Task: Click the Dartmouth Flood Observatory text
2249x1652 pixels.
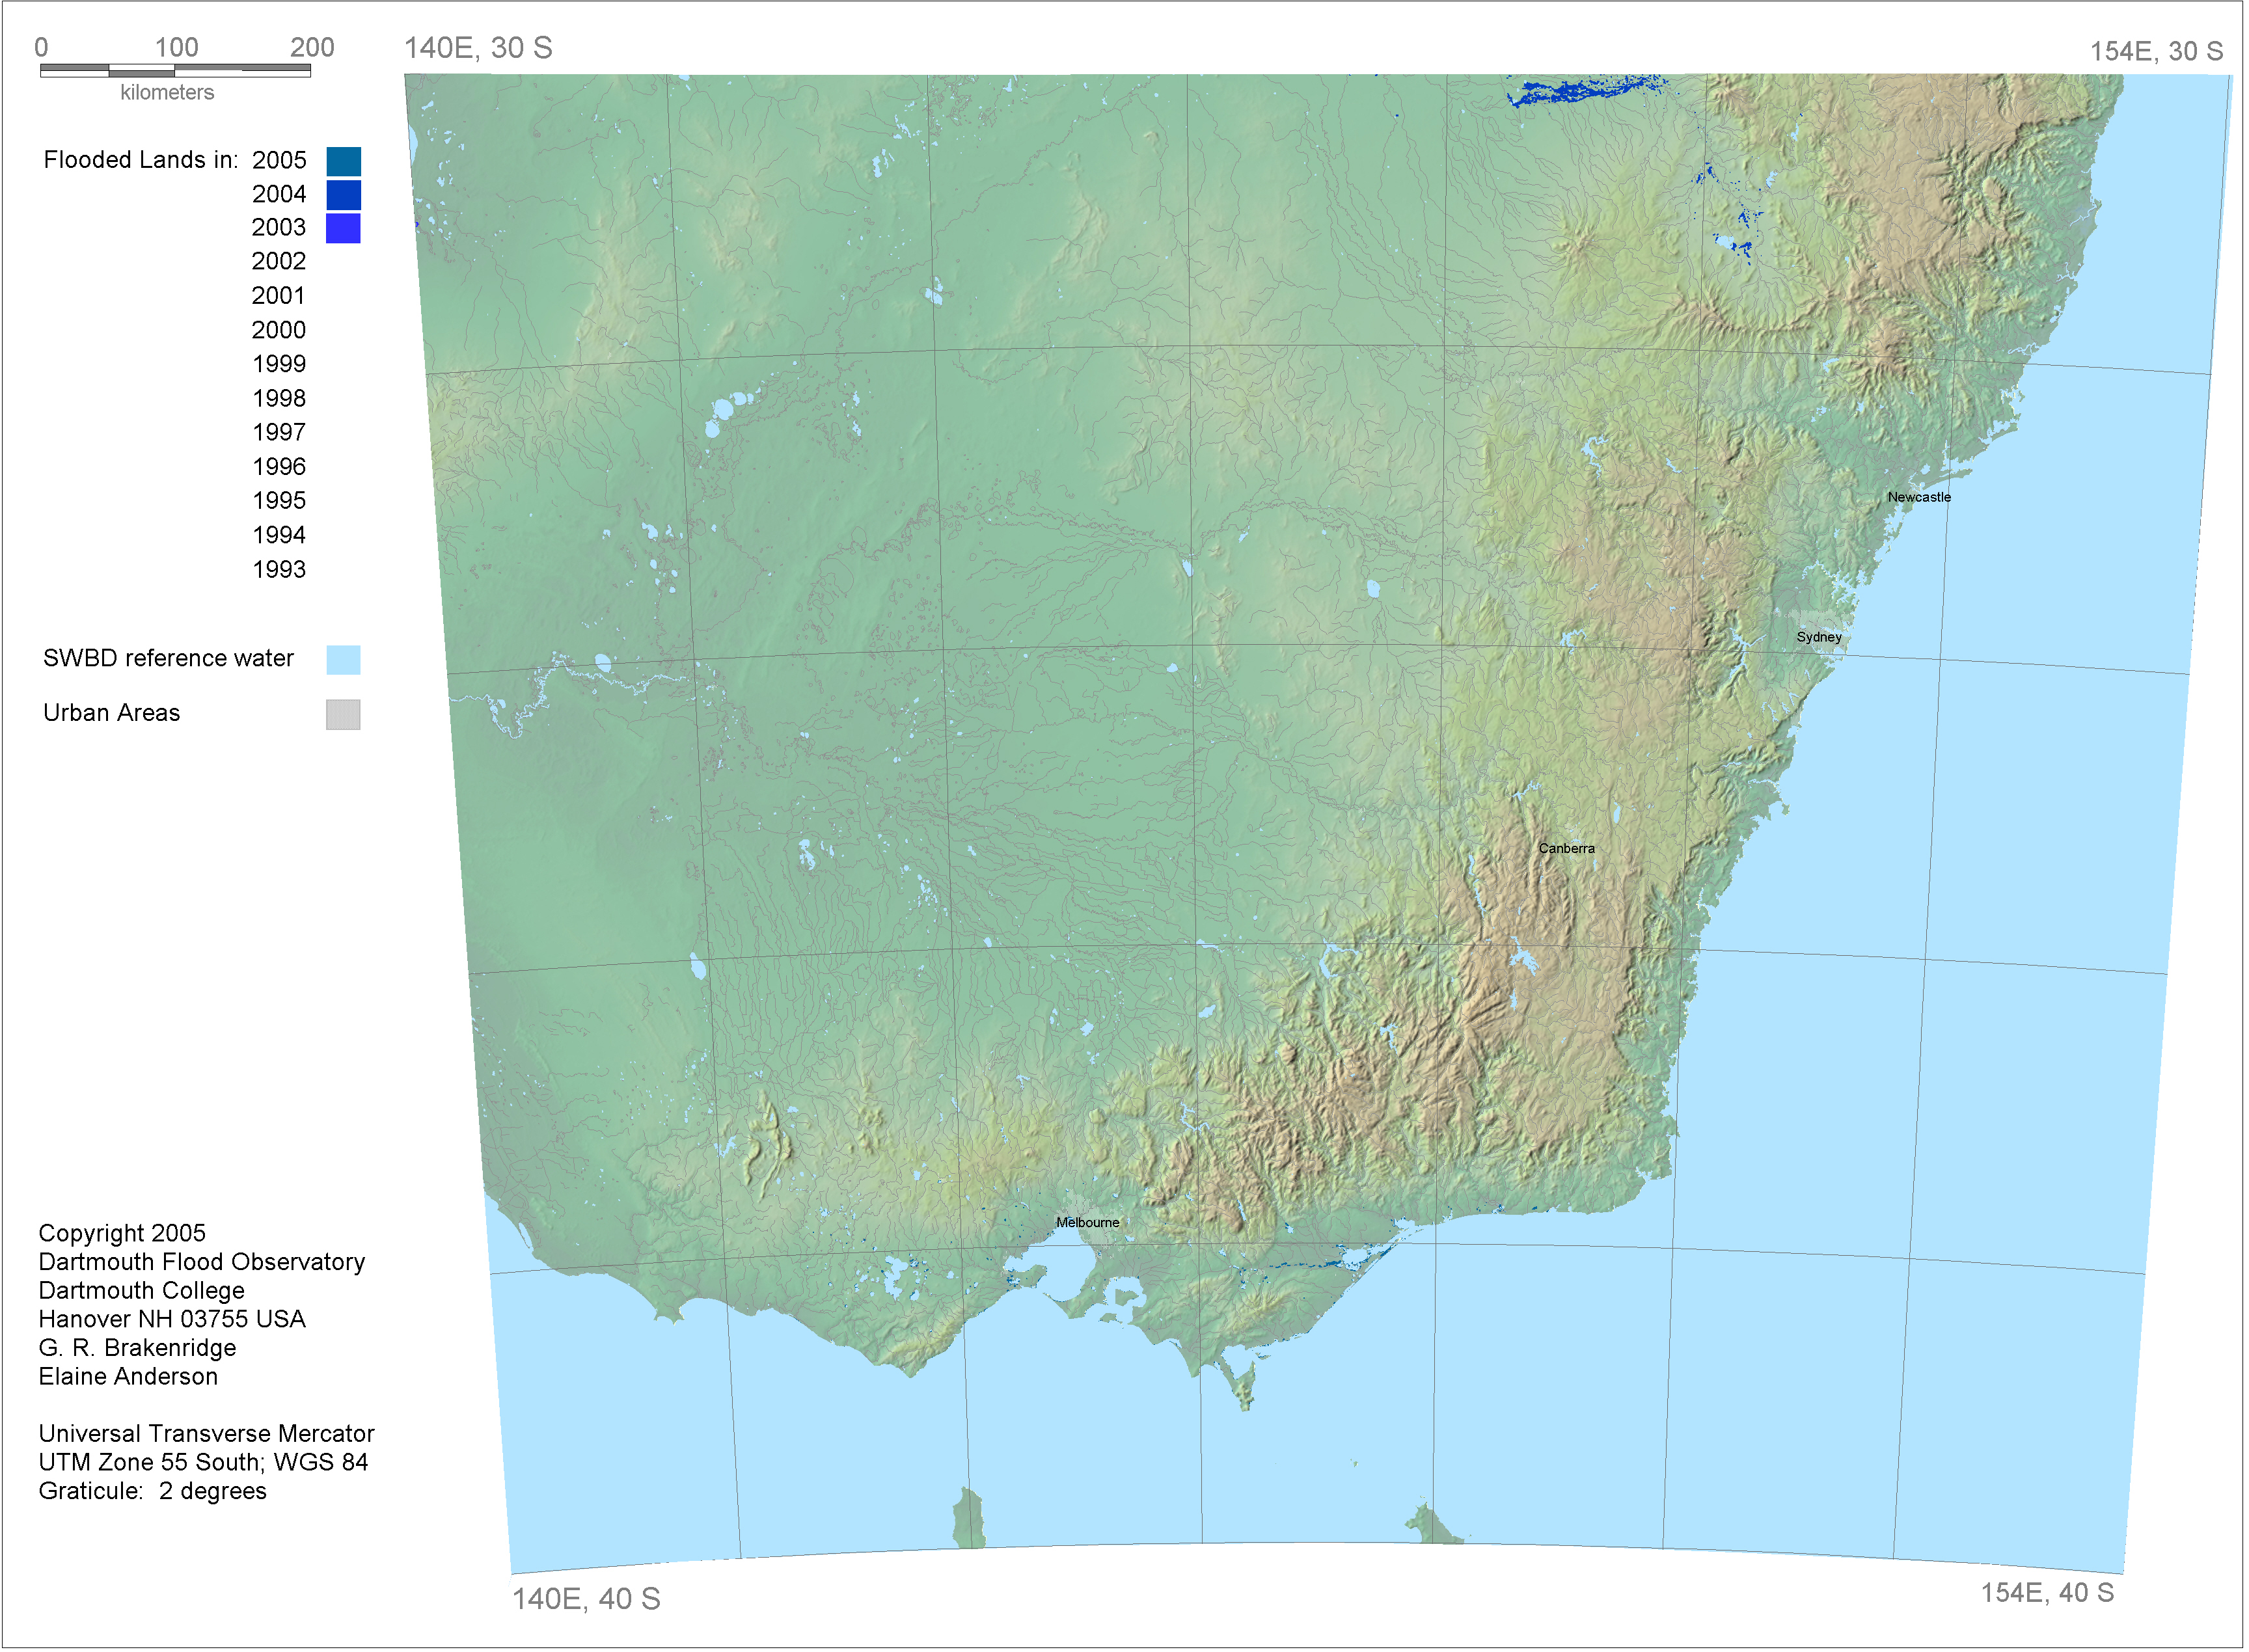Action: pyautogui.click(x=202, y=1262)
